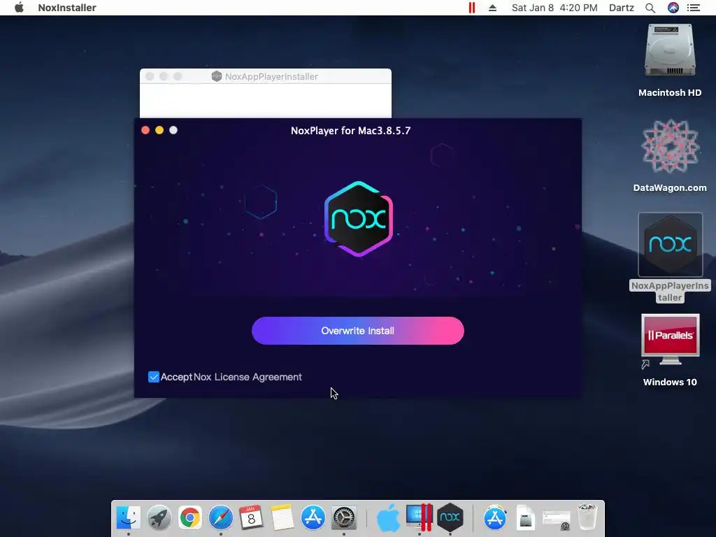Click the blue Apple logo dock icon
This screenshot has width=716, height=537.
(388, 518)
